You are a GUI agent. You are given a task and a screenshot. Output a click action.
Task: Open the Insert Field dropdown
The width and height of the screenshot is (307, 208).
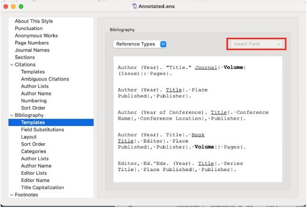click(x=256, y=44)
